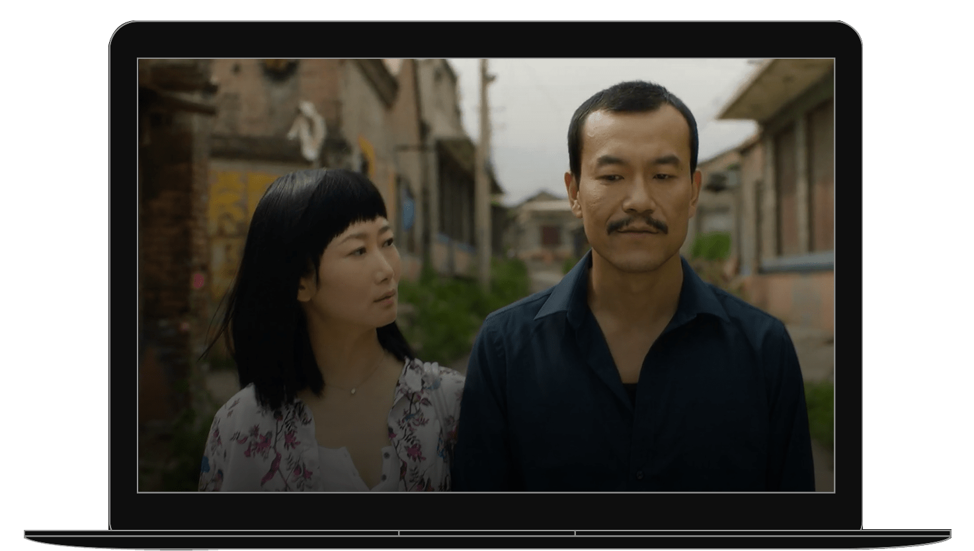Screen dimensions: 974x551
Task: Click the woman's necklace pendant
Action: coord(353,390)
